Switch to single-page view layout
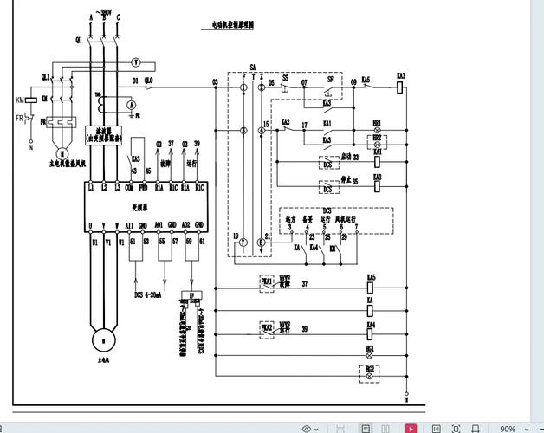Viewport: 544px width, 433px height. pos(366,428)
